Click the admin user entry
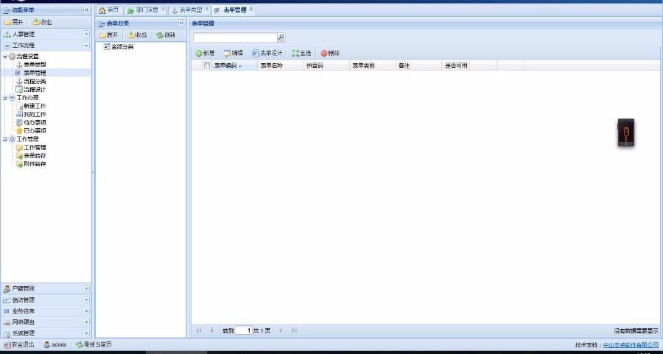The width and height of the screenshot is (663, 354). click(x=55, y=344)
